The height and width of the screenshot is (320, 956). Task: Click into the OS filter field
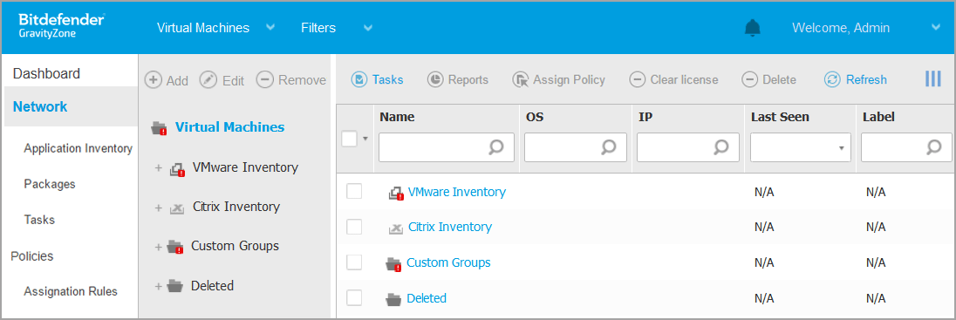point(576,146)
